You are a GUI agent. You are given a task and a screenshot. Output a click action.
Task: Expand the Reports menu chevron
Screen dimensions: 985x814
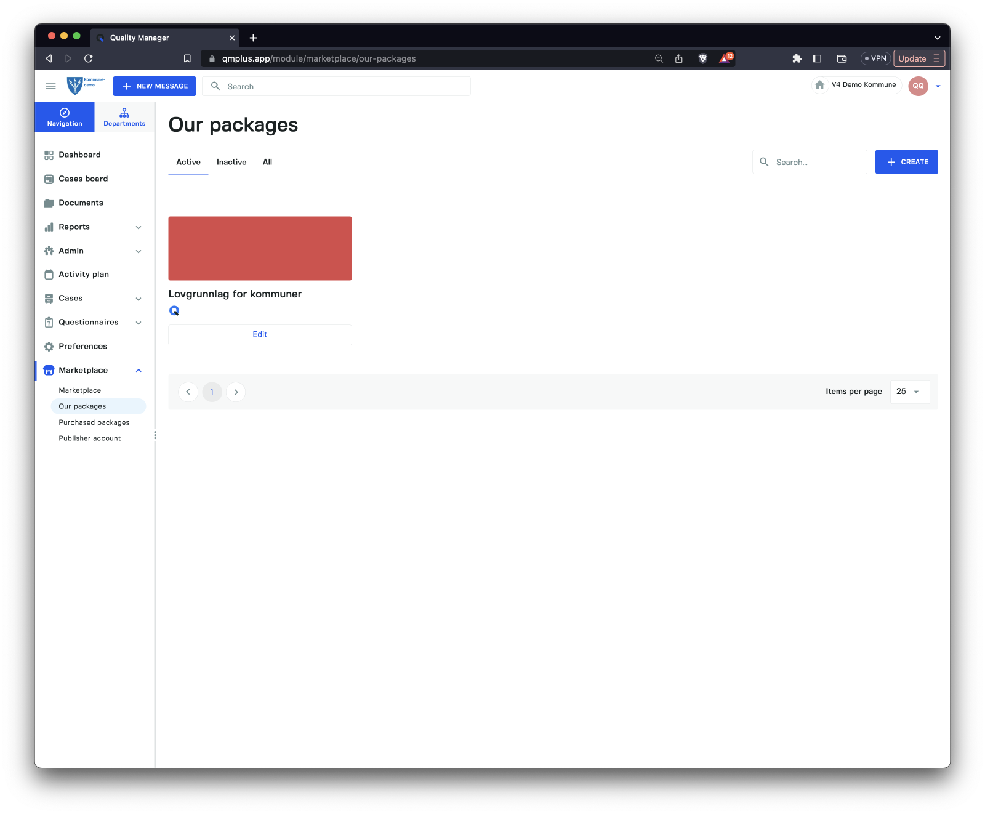coord(139,227)
